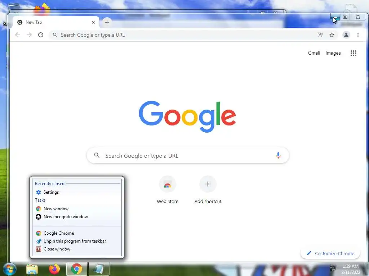Click the share page icon in address bar

(320, 35)
